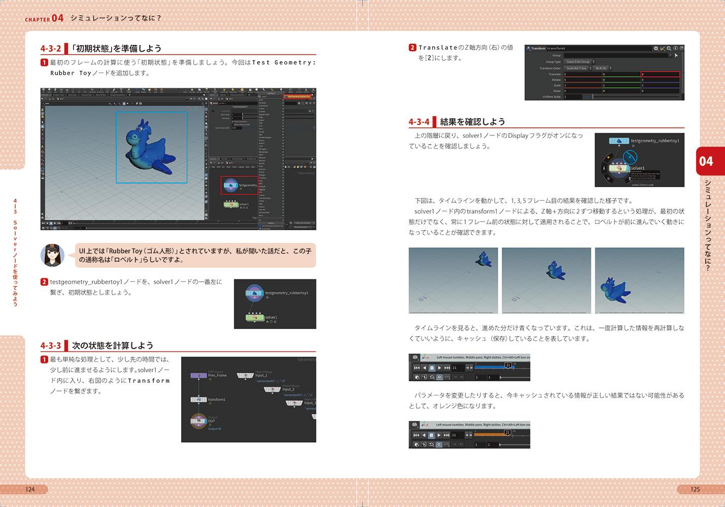
Task: Click the frame 21 marker on the orange timeline
Action: point(507,432)
